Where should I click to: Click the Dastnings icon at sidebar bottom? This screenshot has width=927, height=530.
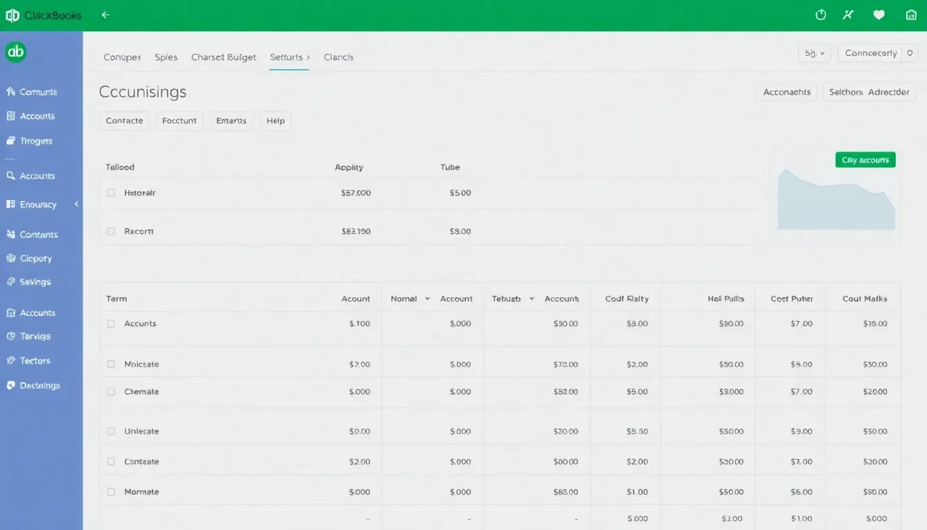(x=10, y=385)
